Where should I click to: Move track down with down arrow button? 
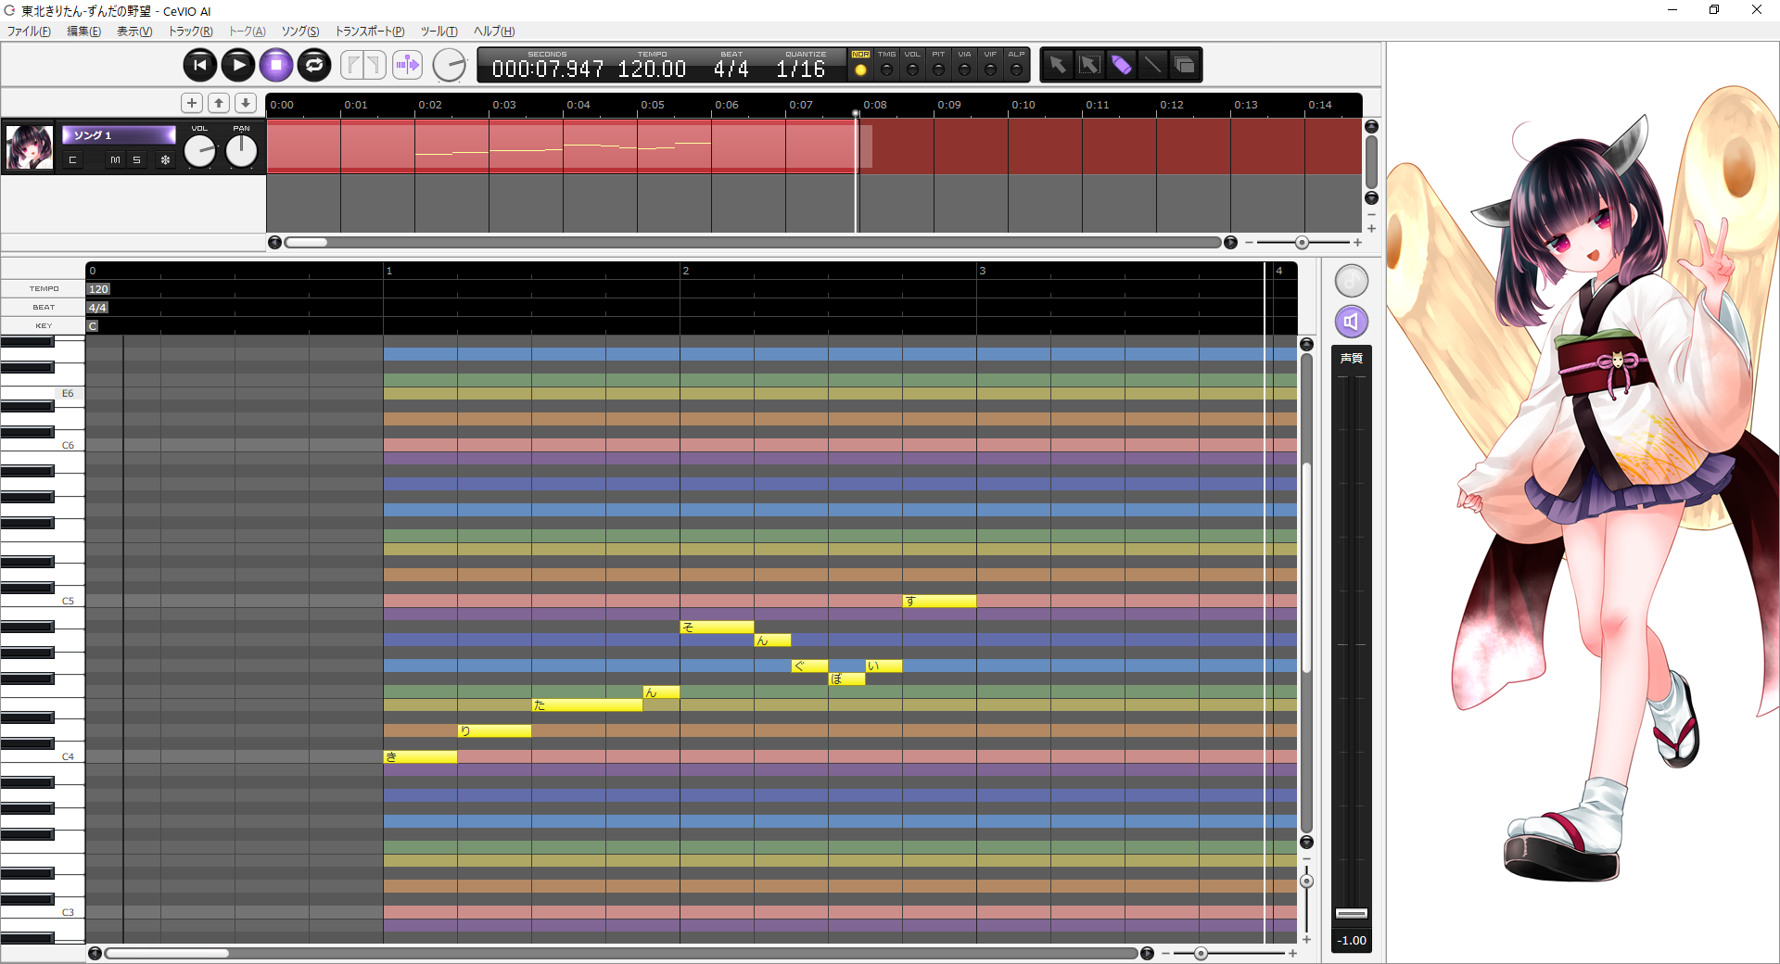click(x=246, y=103)
